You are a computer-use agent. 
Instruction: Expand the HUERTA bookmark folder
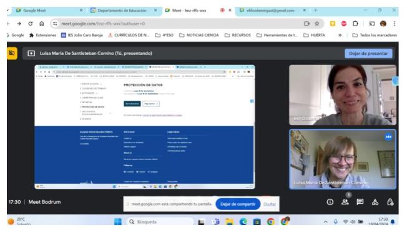coord(314,35)
